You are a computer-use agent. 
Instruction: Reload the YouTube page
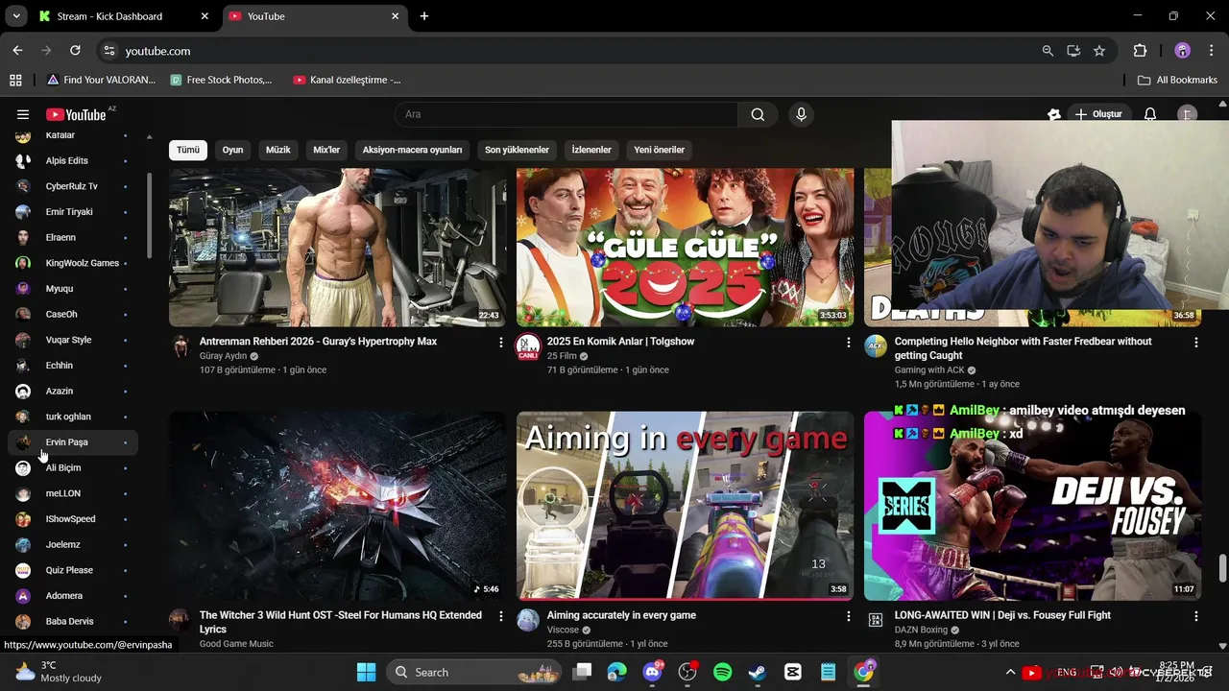75,51
